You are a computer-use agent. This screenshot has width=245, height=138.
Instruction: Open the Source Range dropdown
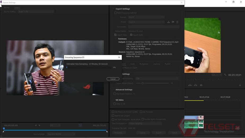pos(61,134)
